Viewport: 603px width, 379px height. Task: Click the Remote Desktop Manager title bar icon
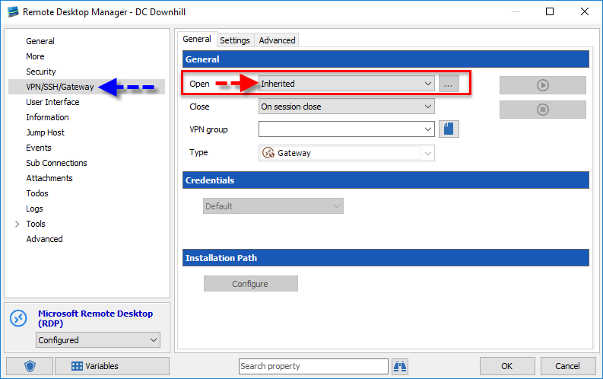[x=13, y=12]
